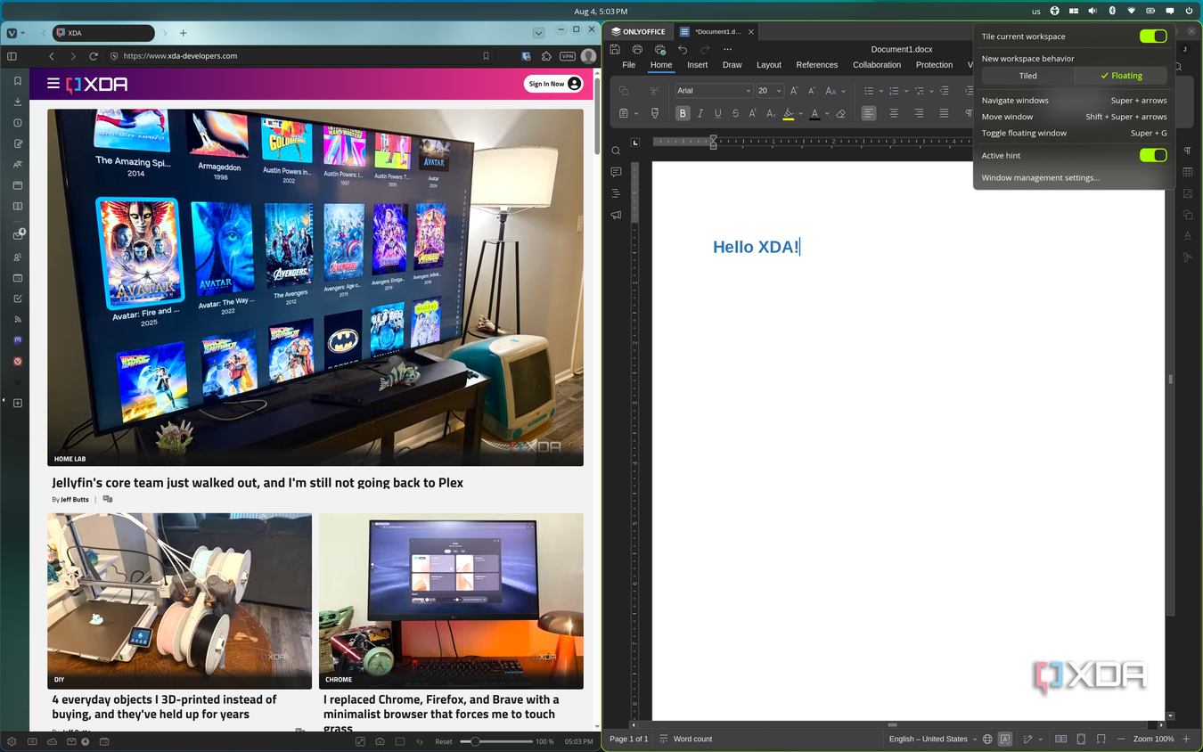Toggle Vivaldi panel sidebar visibility
Screen dimensions: 1203x752
[x=12, y=56]
